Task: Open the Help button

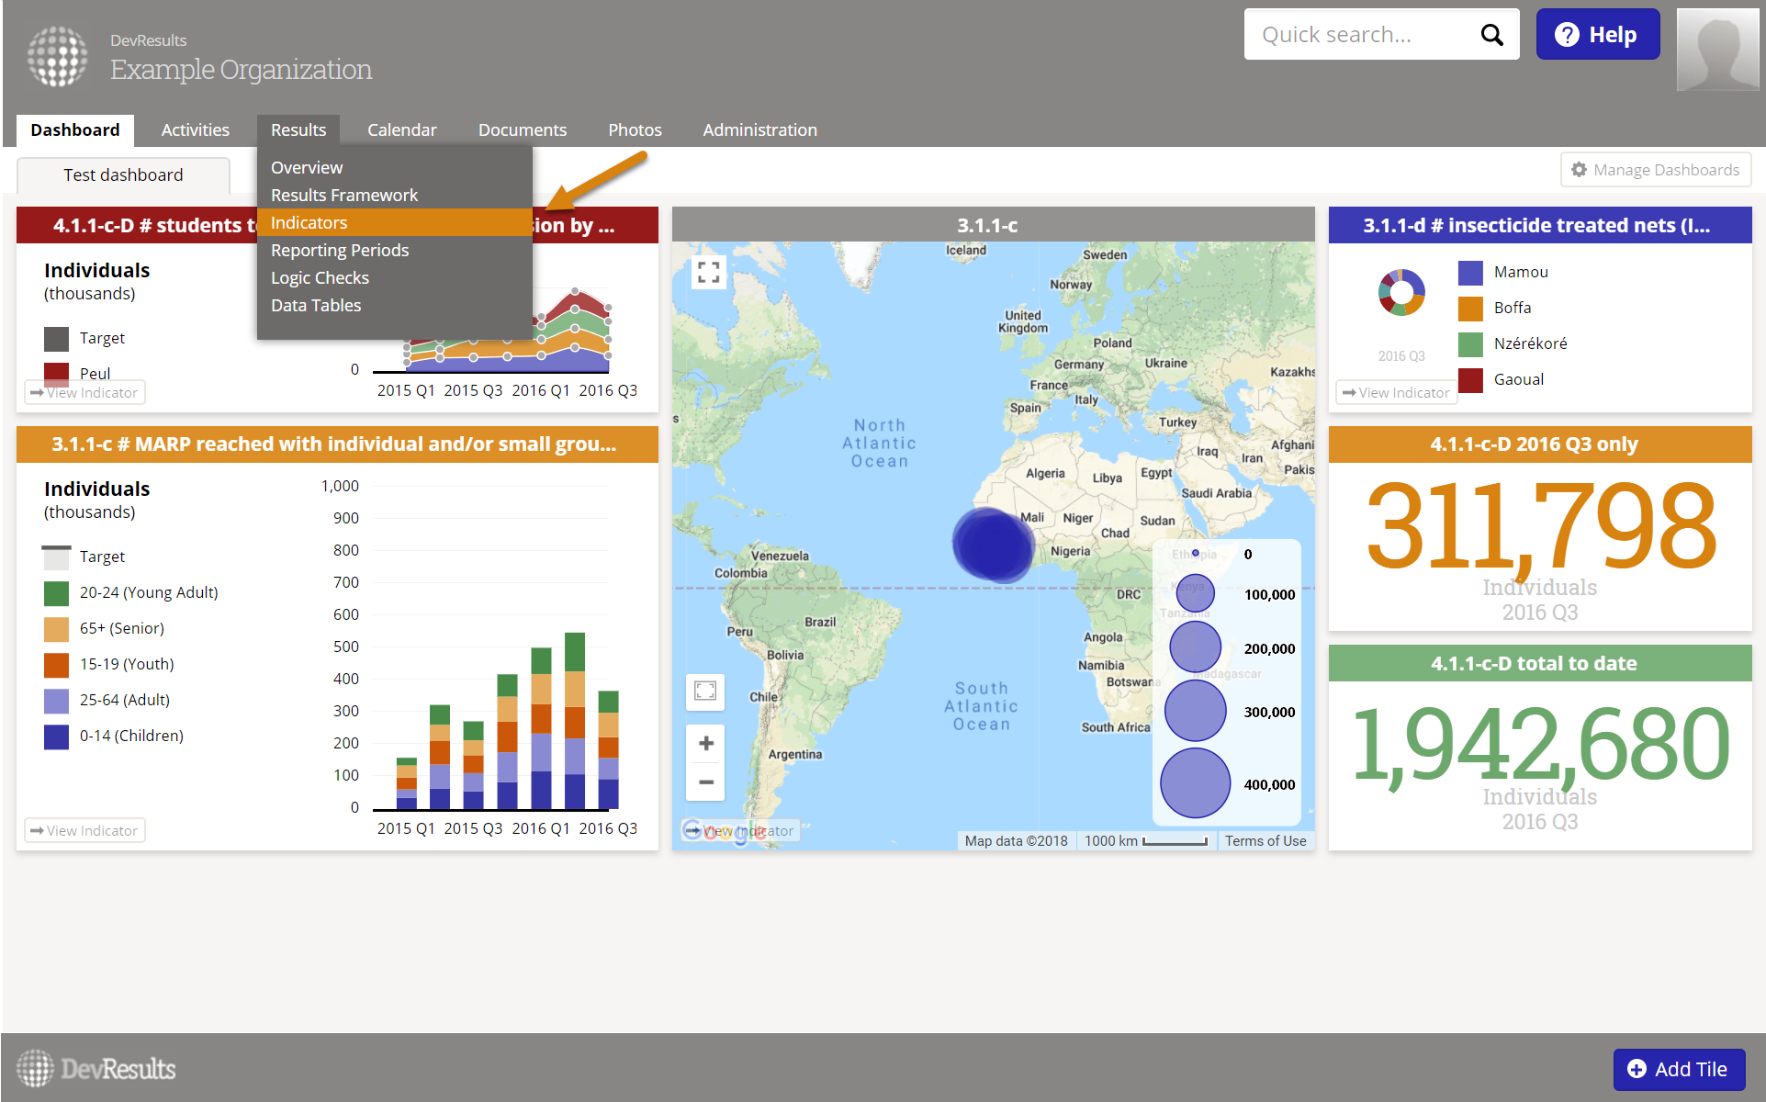Action: [x=1597, y=35]
